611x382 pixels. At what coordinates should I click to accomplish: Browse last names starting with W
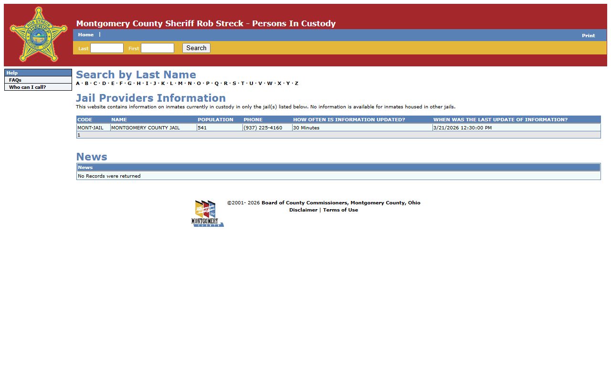point(270,84)
